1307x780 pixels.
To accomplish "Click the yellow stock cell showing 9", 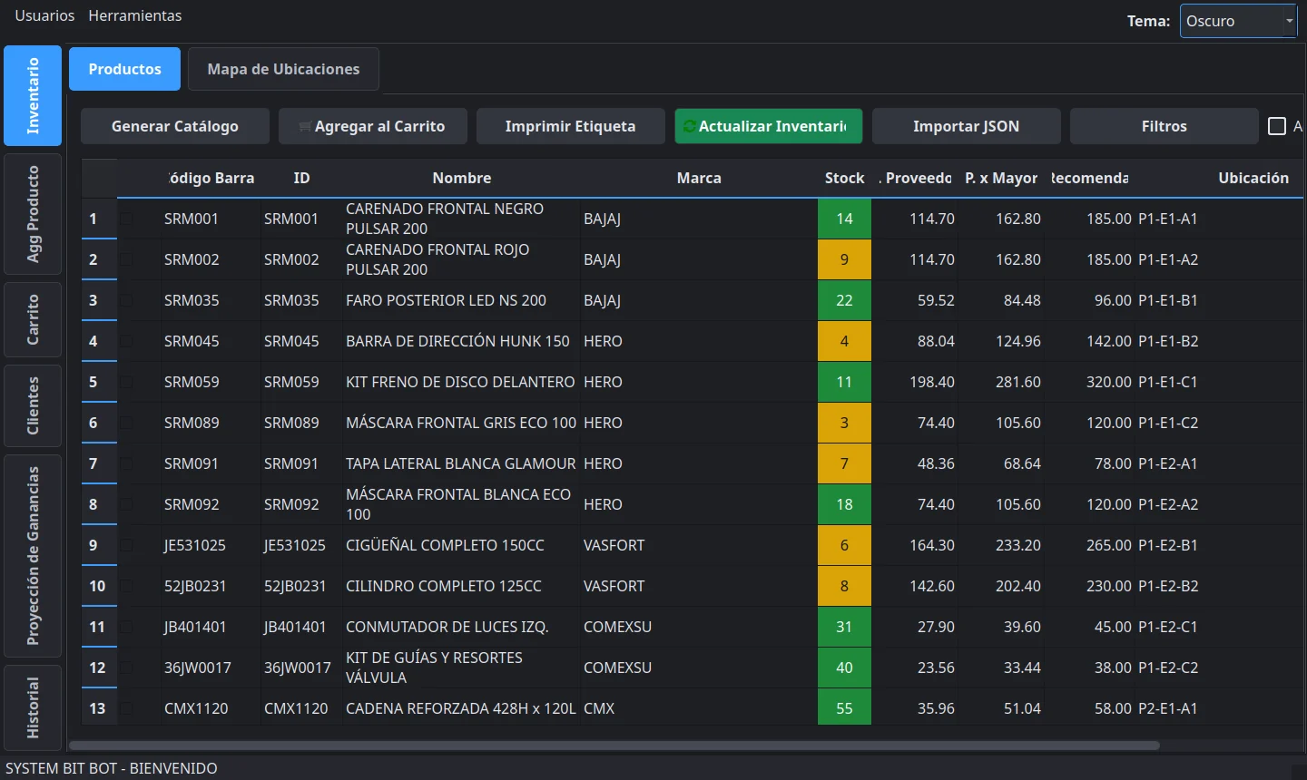I will pos(844,259).
